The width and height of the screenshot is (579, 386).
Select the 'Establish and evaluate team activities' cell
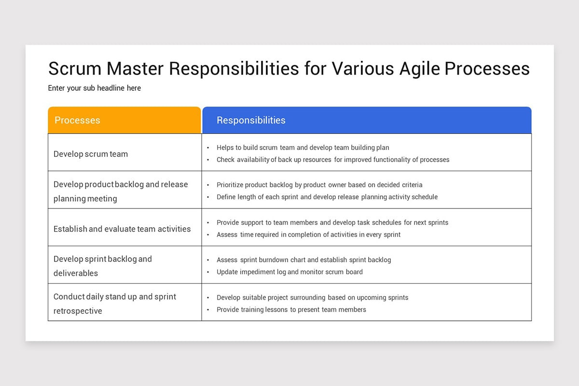click(125, 227)
